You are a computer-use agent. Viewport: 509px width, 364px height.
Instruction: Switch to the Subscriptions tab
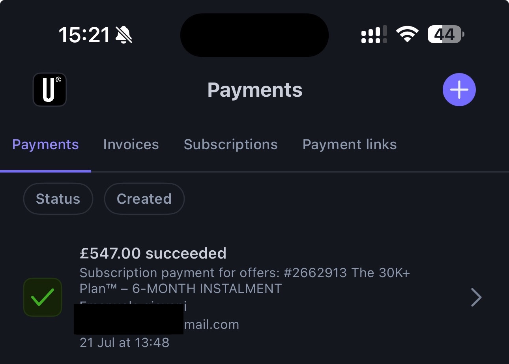coord(230,144)
